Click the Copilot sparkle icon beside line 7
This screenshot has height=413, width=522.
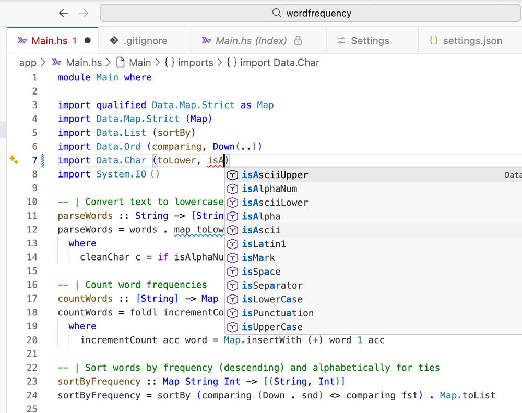14,160
